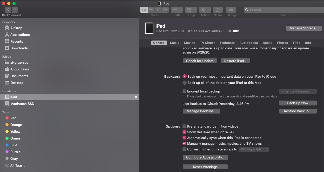Click the Restore Backup button
This screenshot has height=172, width=324.
[x=298, y=111]
